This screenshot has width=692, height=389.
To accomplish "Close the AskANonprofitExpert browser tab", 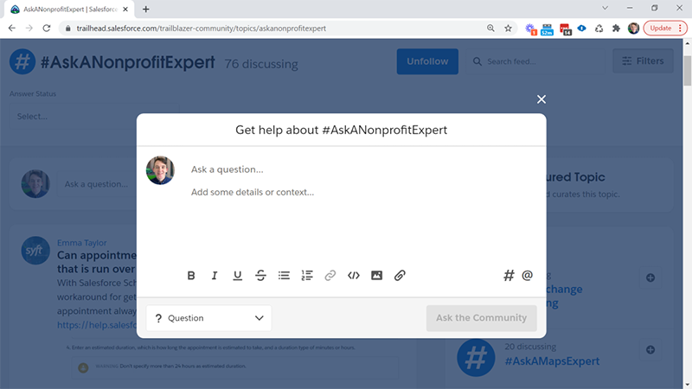I will (x=125, y=10).
